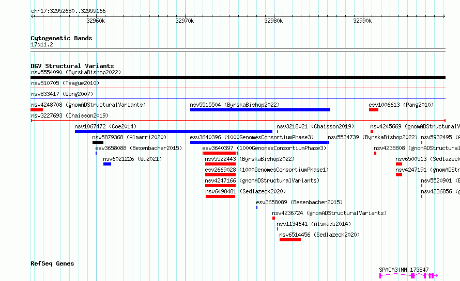Open the SPACA3|NM_173847 gene label

tap(404, 270)
